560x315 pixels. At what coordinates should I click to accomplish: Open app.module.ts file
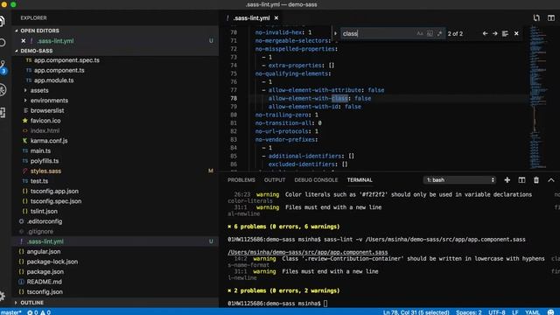coord(54,80)
